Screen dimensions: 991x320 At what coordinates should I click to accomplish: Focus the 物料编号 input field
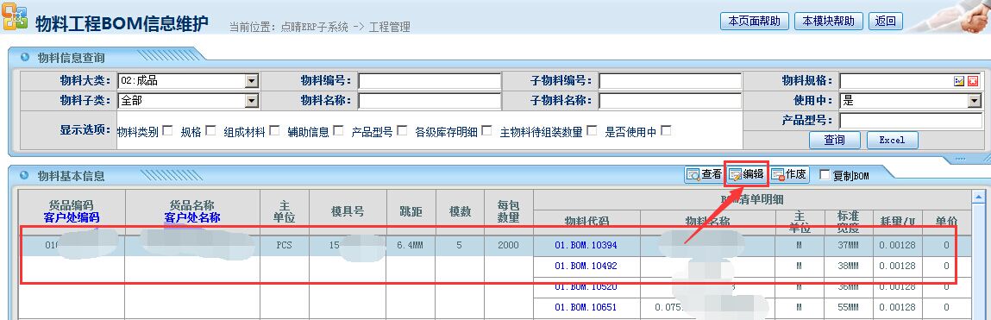coord(430,81)
